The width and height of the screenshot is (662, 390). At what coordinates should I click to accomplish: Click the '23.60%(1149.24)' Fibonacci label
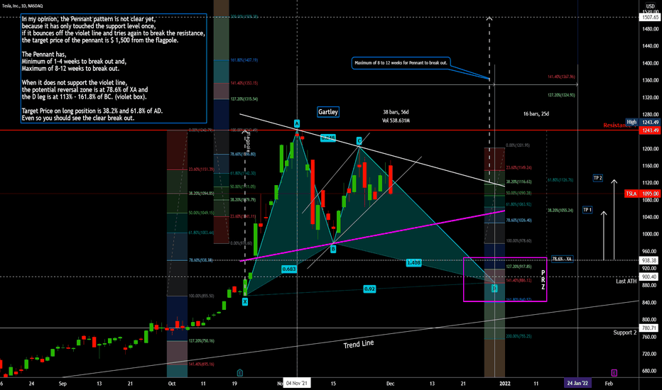(519, 168)
